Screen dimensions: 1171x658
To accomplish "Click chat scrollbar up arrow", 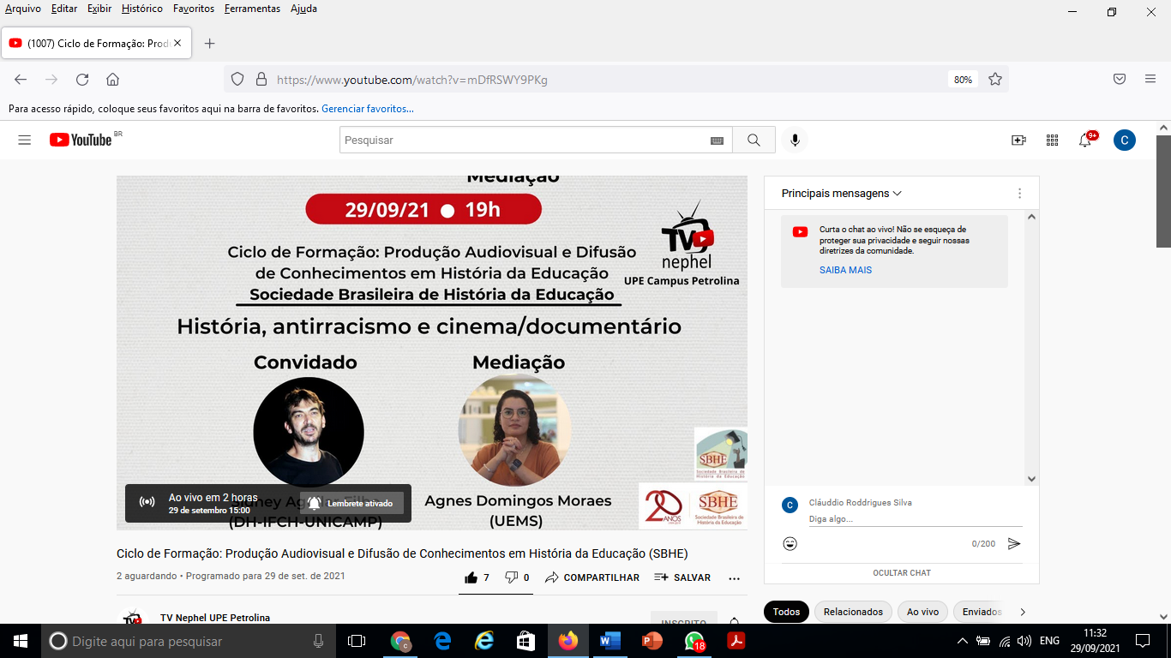I will point(1031,217).
